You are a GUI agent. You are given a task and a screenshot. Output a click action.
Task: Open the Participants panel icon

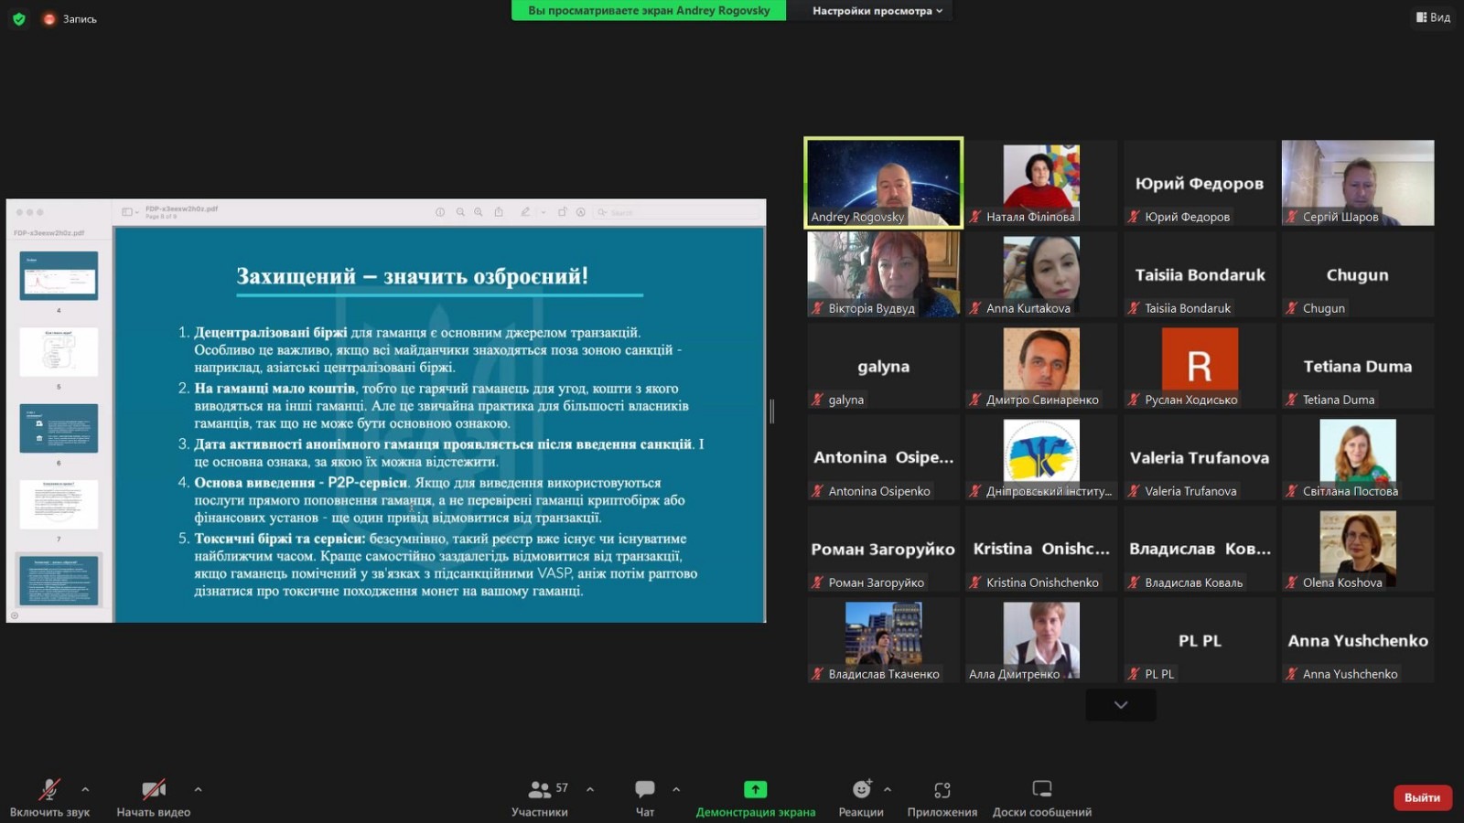click(x=540, y=789)
